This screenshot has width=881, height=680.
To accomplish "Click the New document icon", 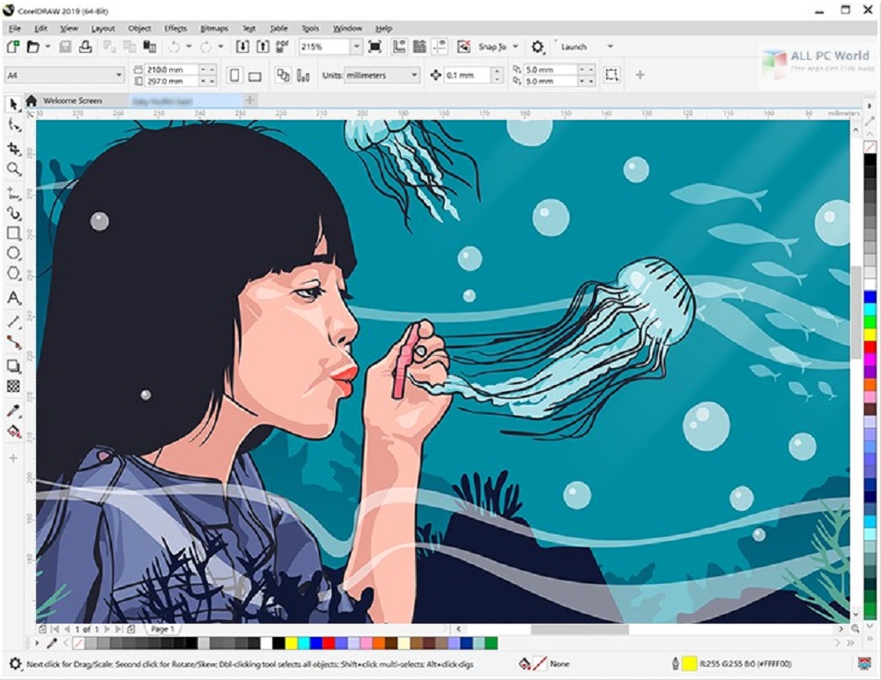I will (x=13, y=47).
